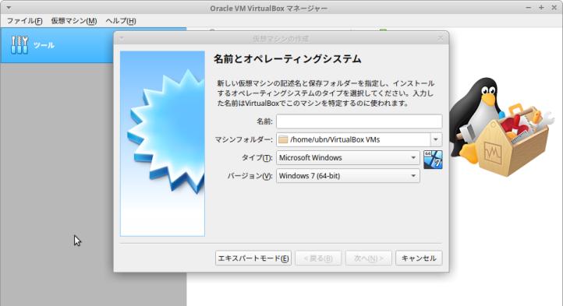Close the 仮想マシンの作成 dialog
The image size is (563, 306).
click(x=441, y=38)
